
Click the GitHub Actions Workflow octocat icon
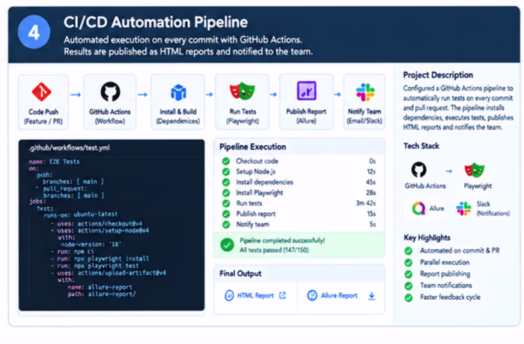pyautogui.click(x=110, y=91)
